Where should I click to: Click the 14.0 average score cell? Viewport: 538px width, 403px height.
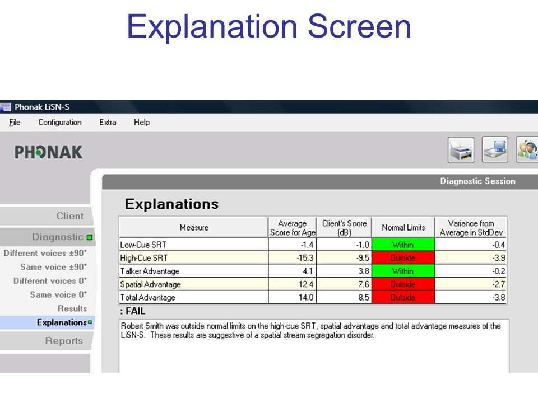(292, 297)
